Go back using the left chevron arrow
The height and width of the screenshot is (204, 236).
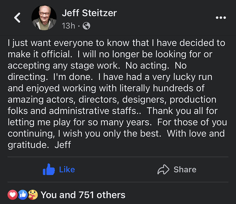point(17,18)
